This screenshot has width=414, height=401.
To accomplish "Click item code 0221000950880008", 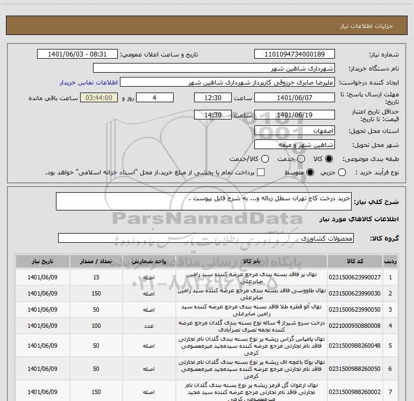I will [x=355, y=326].
